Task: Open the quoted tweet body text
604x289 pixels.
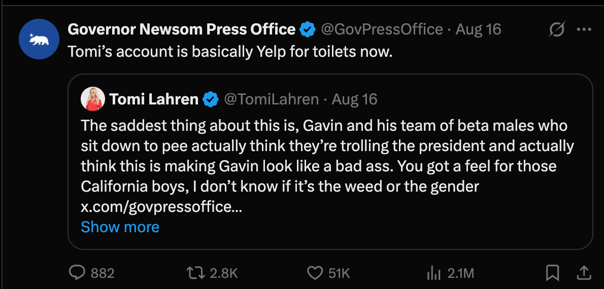Action: point(325,156)
